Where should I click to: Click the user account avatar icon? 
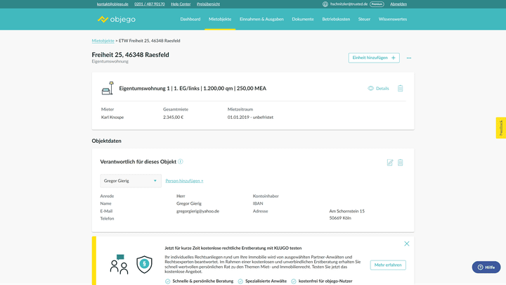325,4
